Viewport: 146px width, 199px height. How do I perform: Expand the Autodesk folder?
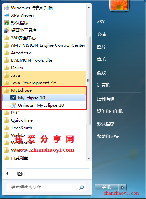[44, 53]
